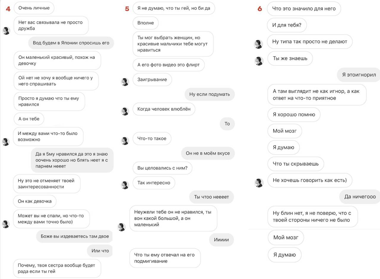Viewport: 380px width, 279px height.
Task: Click the "Вы целовались с ним?" message
Action: point(162,168)
